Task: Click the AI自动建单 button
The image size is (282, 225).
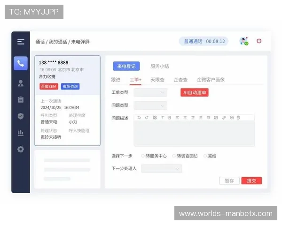Action: coord(195,92)
